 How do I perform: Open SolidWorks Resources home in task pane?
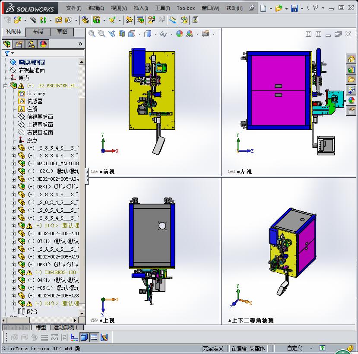click(x=351, y=59)
